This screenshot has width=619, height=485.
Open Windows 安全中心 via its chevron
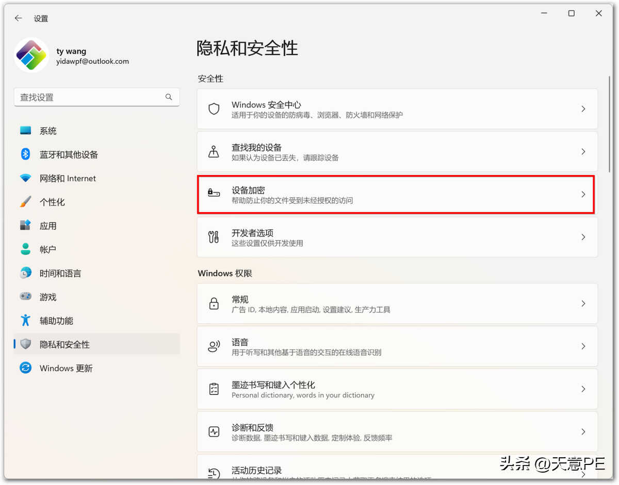point(583,109)
